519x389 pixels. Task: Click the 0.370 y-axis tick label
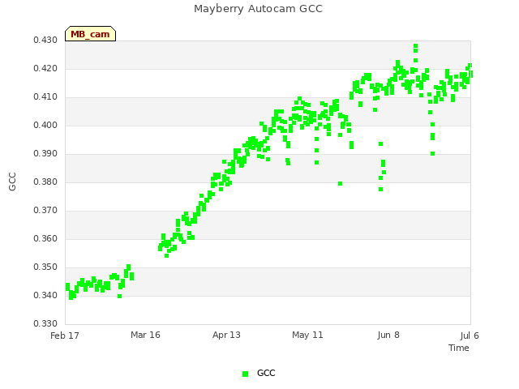click(45, 211)
